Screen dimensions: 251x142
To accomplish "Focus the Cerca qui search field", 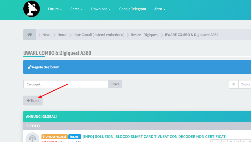I will click(66, 84).
